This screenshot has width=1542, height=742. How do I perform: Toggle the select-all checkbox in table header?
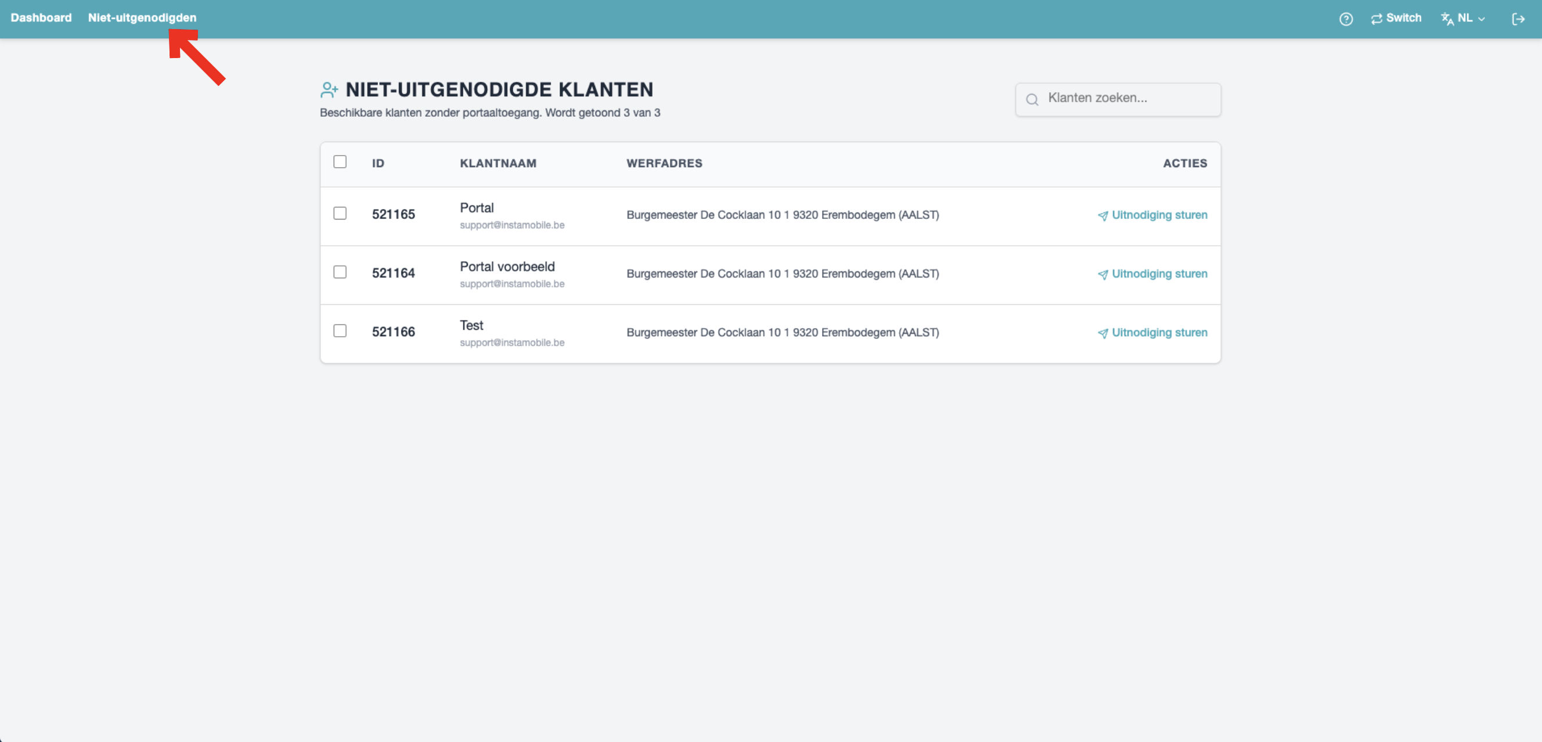(x=340, y=161)
